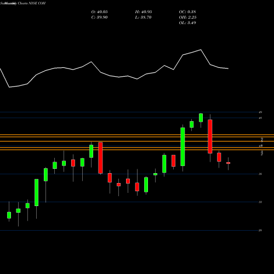274x274 pixels.
Task: Select the close value 'C: 39.90'
Action: tap(99, 18)
